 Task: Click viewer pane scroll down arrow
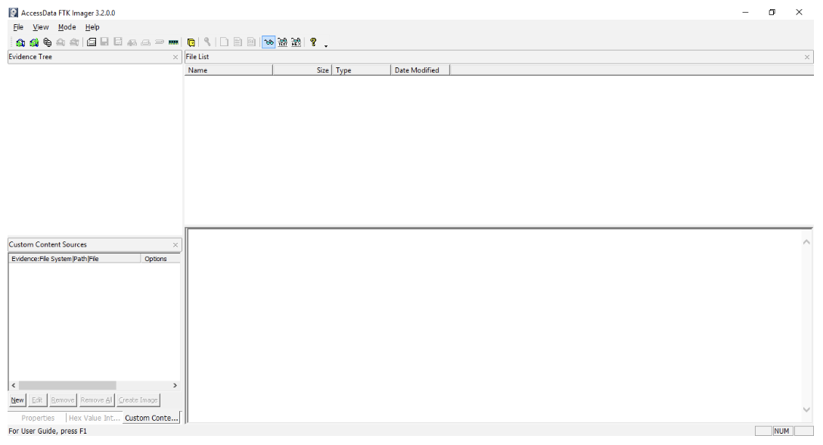click(x=806, y=409)
